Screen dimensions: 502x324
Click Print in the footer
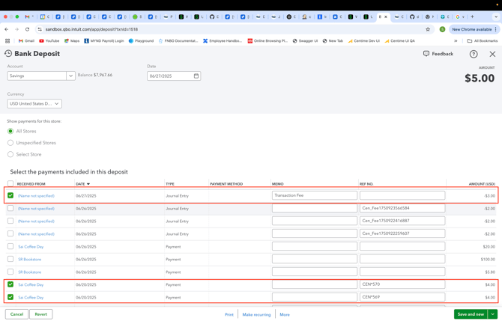pos(229,314)
